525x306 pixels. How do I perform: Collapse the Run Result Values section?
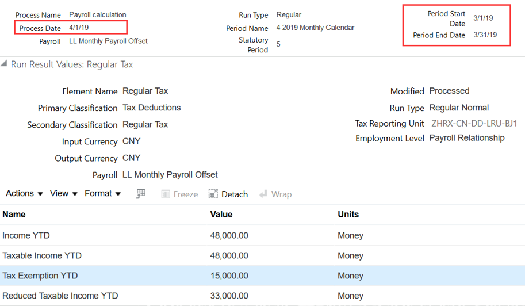pos(5,64)
